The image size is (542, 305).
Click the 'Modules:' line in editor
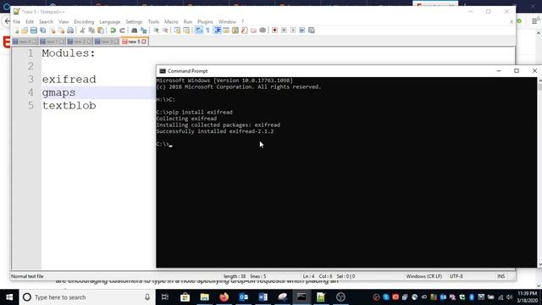pos(69,53)
